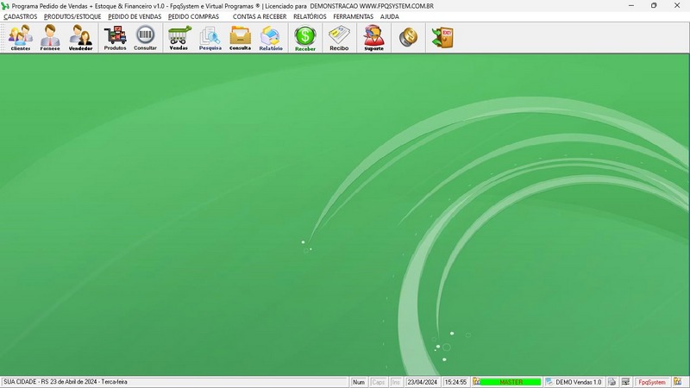Click the 23/04/2024 date field
690x388 pixels.
[422, 382]
